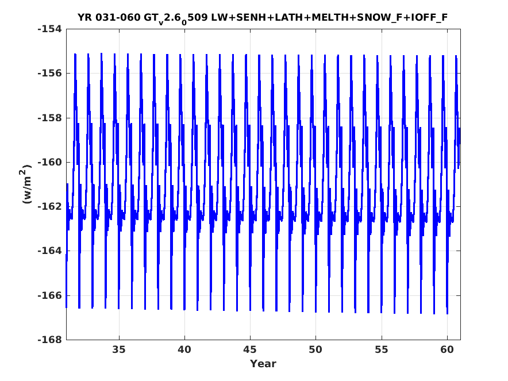Click the x-axis tick label 50
The image size is (508, 381).
[x=316, y=350]
